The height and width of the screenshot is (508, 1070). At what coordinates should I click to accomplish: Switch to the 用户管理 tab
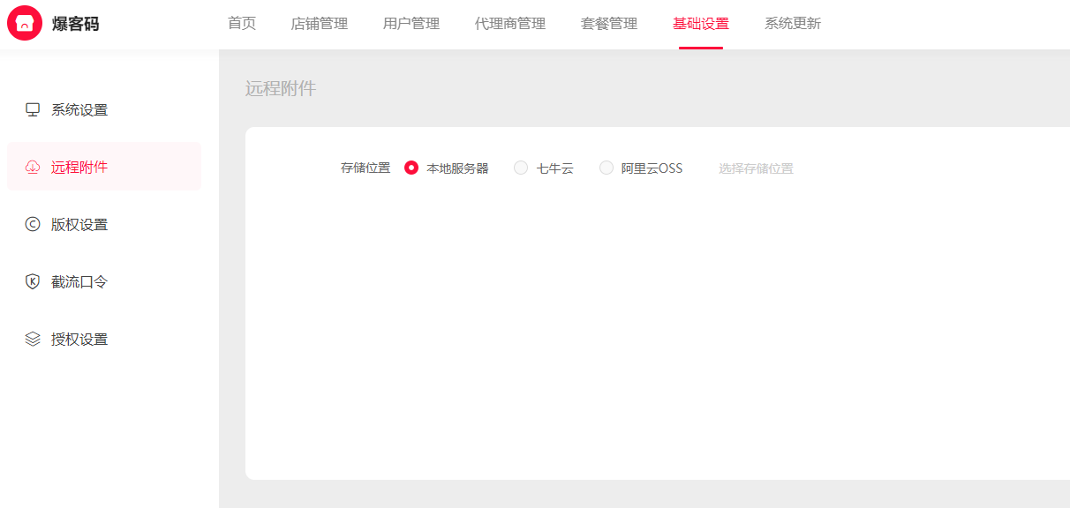pyautogui.click(x=411, y=24)
